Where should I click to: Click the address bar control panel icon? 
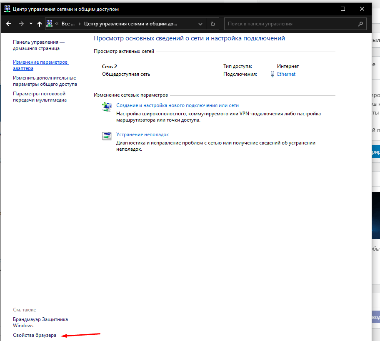pyautogui.click(x=50, y=24)
